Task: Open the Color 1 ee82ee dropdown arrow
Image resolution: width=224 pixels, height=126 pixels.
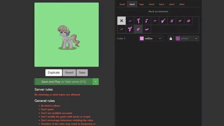Action: 160,38
